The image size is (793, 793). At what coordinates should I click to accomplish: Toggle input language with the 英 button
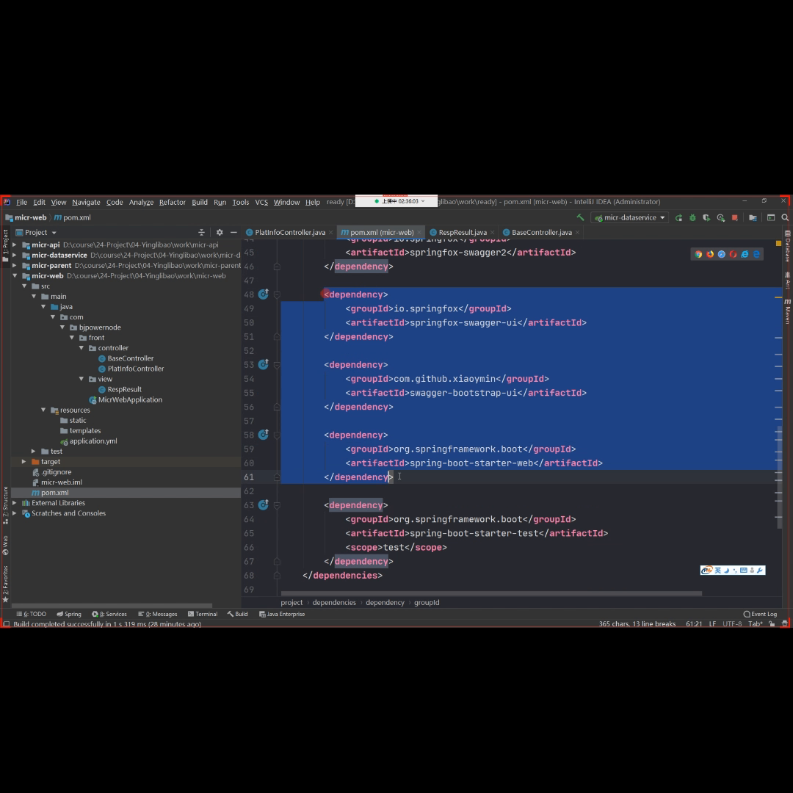(x=717, y=571)
